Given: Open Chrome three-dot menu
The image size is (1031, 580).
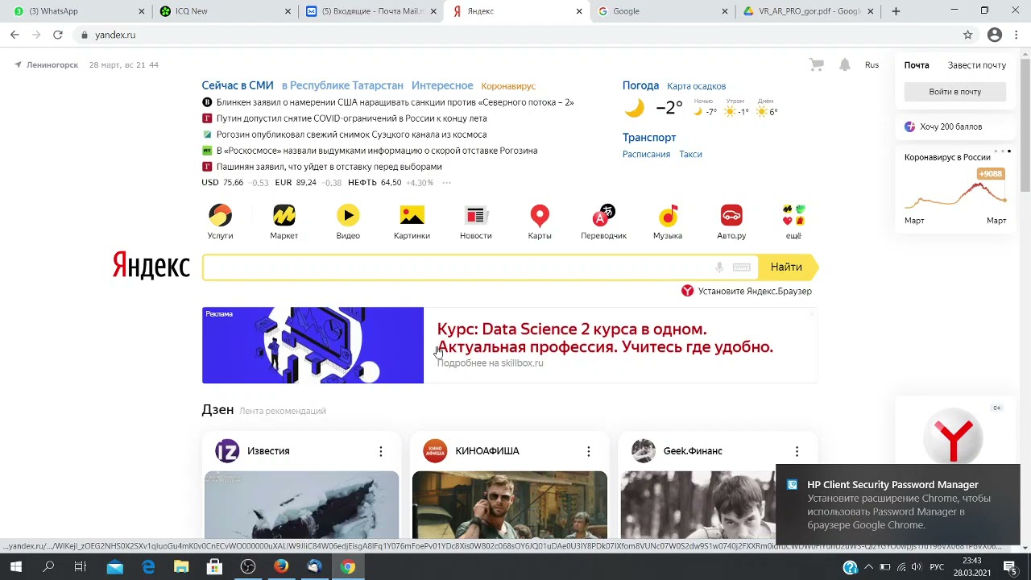Looking at the screenshot, I should (1017, 35).
